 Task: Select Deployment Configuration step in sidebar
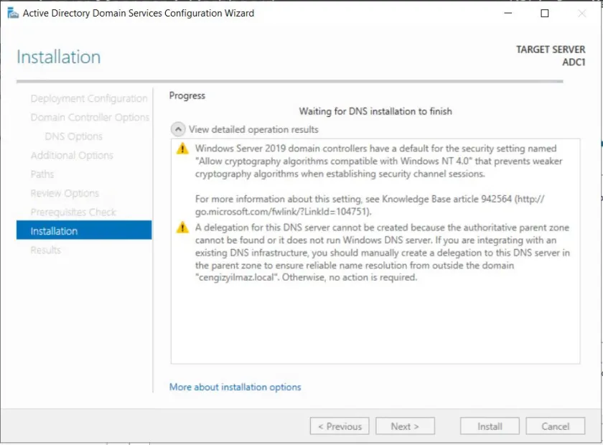pyautogui.click(x=89, y=98)
